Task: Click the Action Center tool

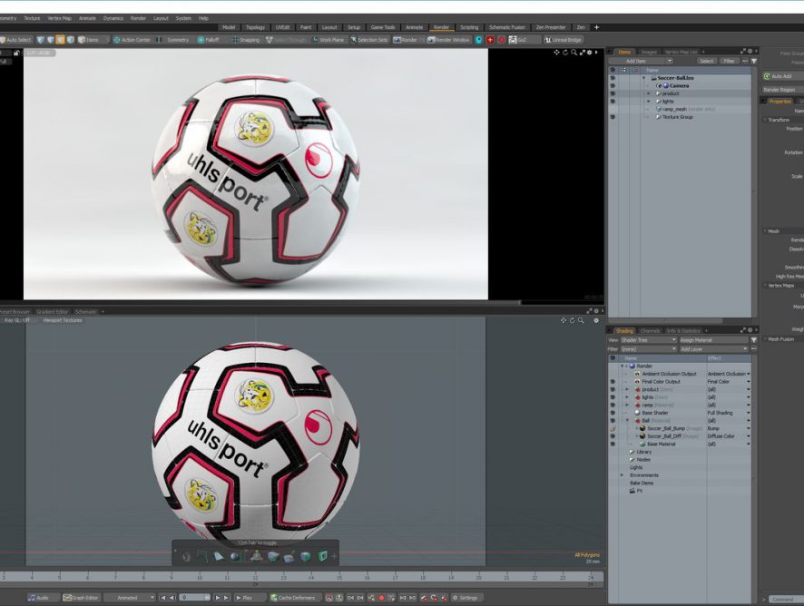Action: point(132,40)
